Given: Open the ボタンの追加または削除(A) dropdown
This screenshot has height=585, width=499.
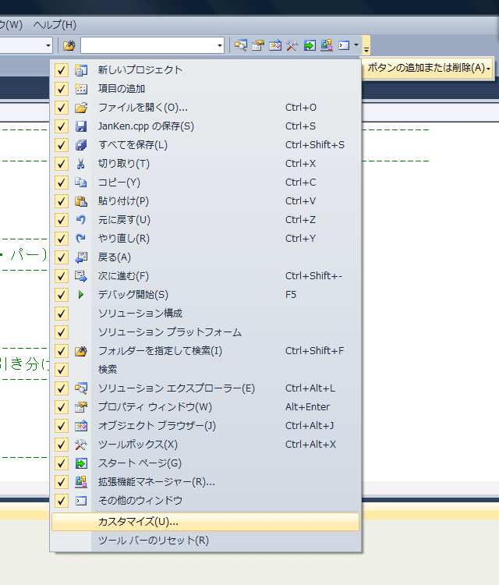Looking at the screenshot, I should click(429, 68).
